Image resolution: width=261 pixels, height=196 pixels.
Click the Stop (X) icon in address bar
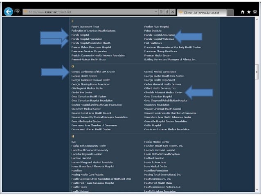click(x=173, y=12)
